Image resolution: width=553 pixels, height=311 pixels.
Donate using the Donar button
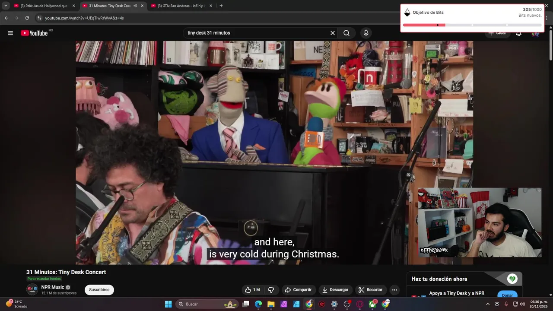(507, 295)
